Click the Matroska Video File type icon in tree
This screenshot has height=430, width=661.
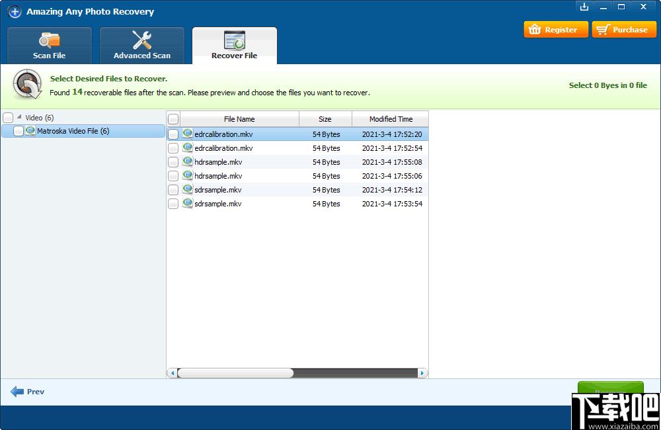point(30,131)
